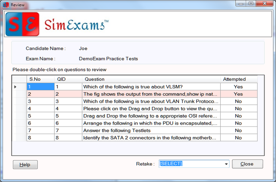Click QID cell 3
The height and width of the screenshot is (182, 276).
point(68,101)
